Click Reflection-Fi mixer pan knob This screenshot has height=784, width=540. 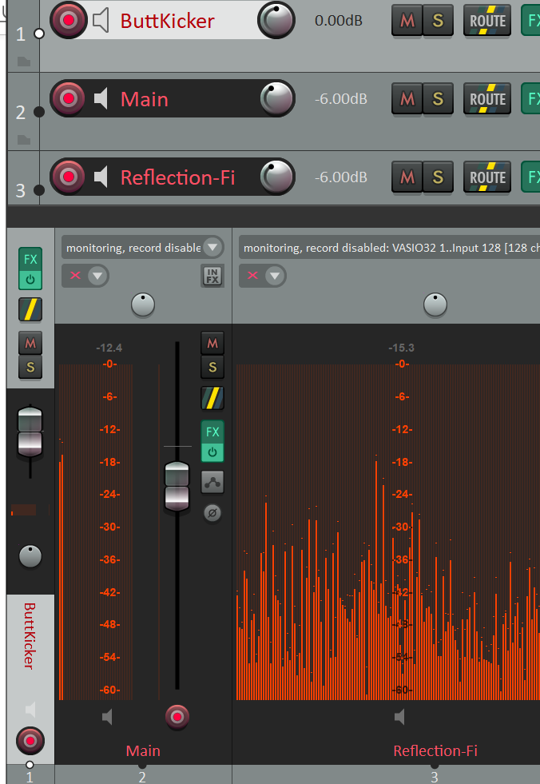pos(435,304)
